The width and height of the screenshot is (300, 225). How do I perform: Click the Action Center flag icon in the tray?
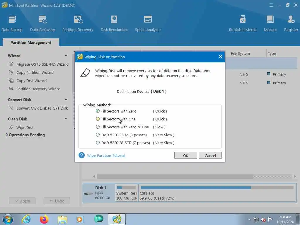point(270,219)
